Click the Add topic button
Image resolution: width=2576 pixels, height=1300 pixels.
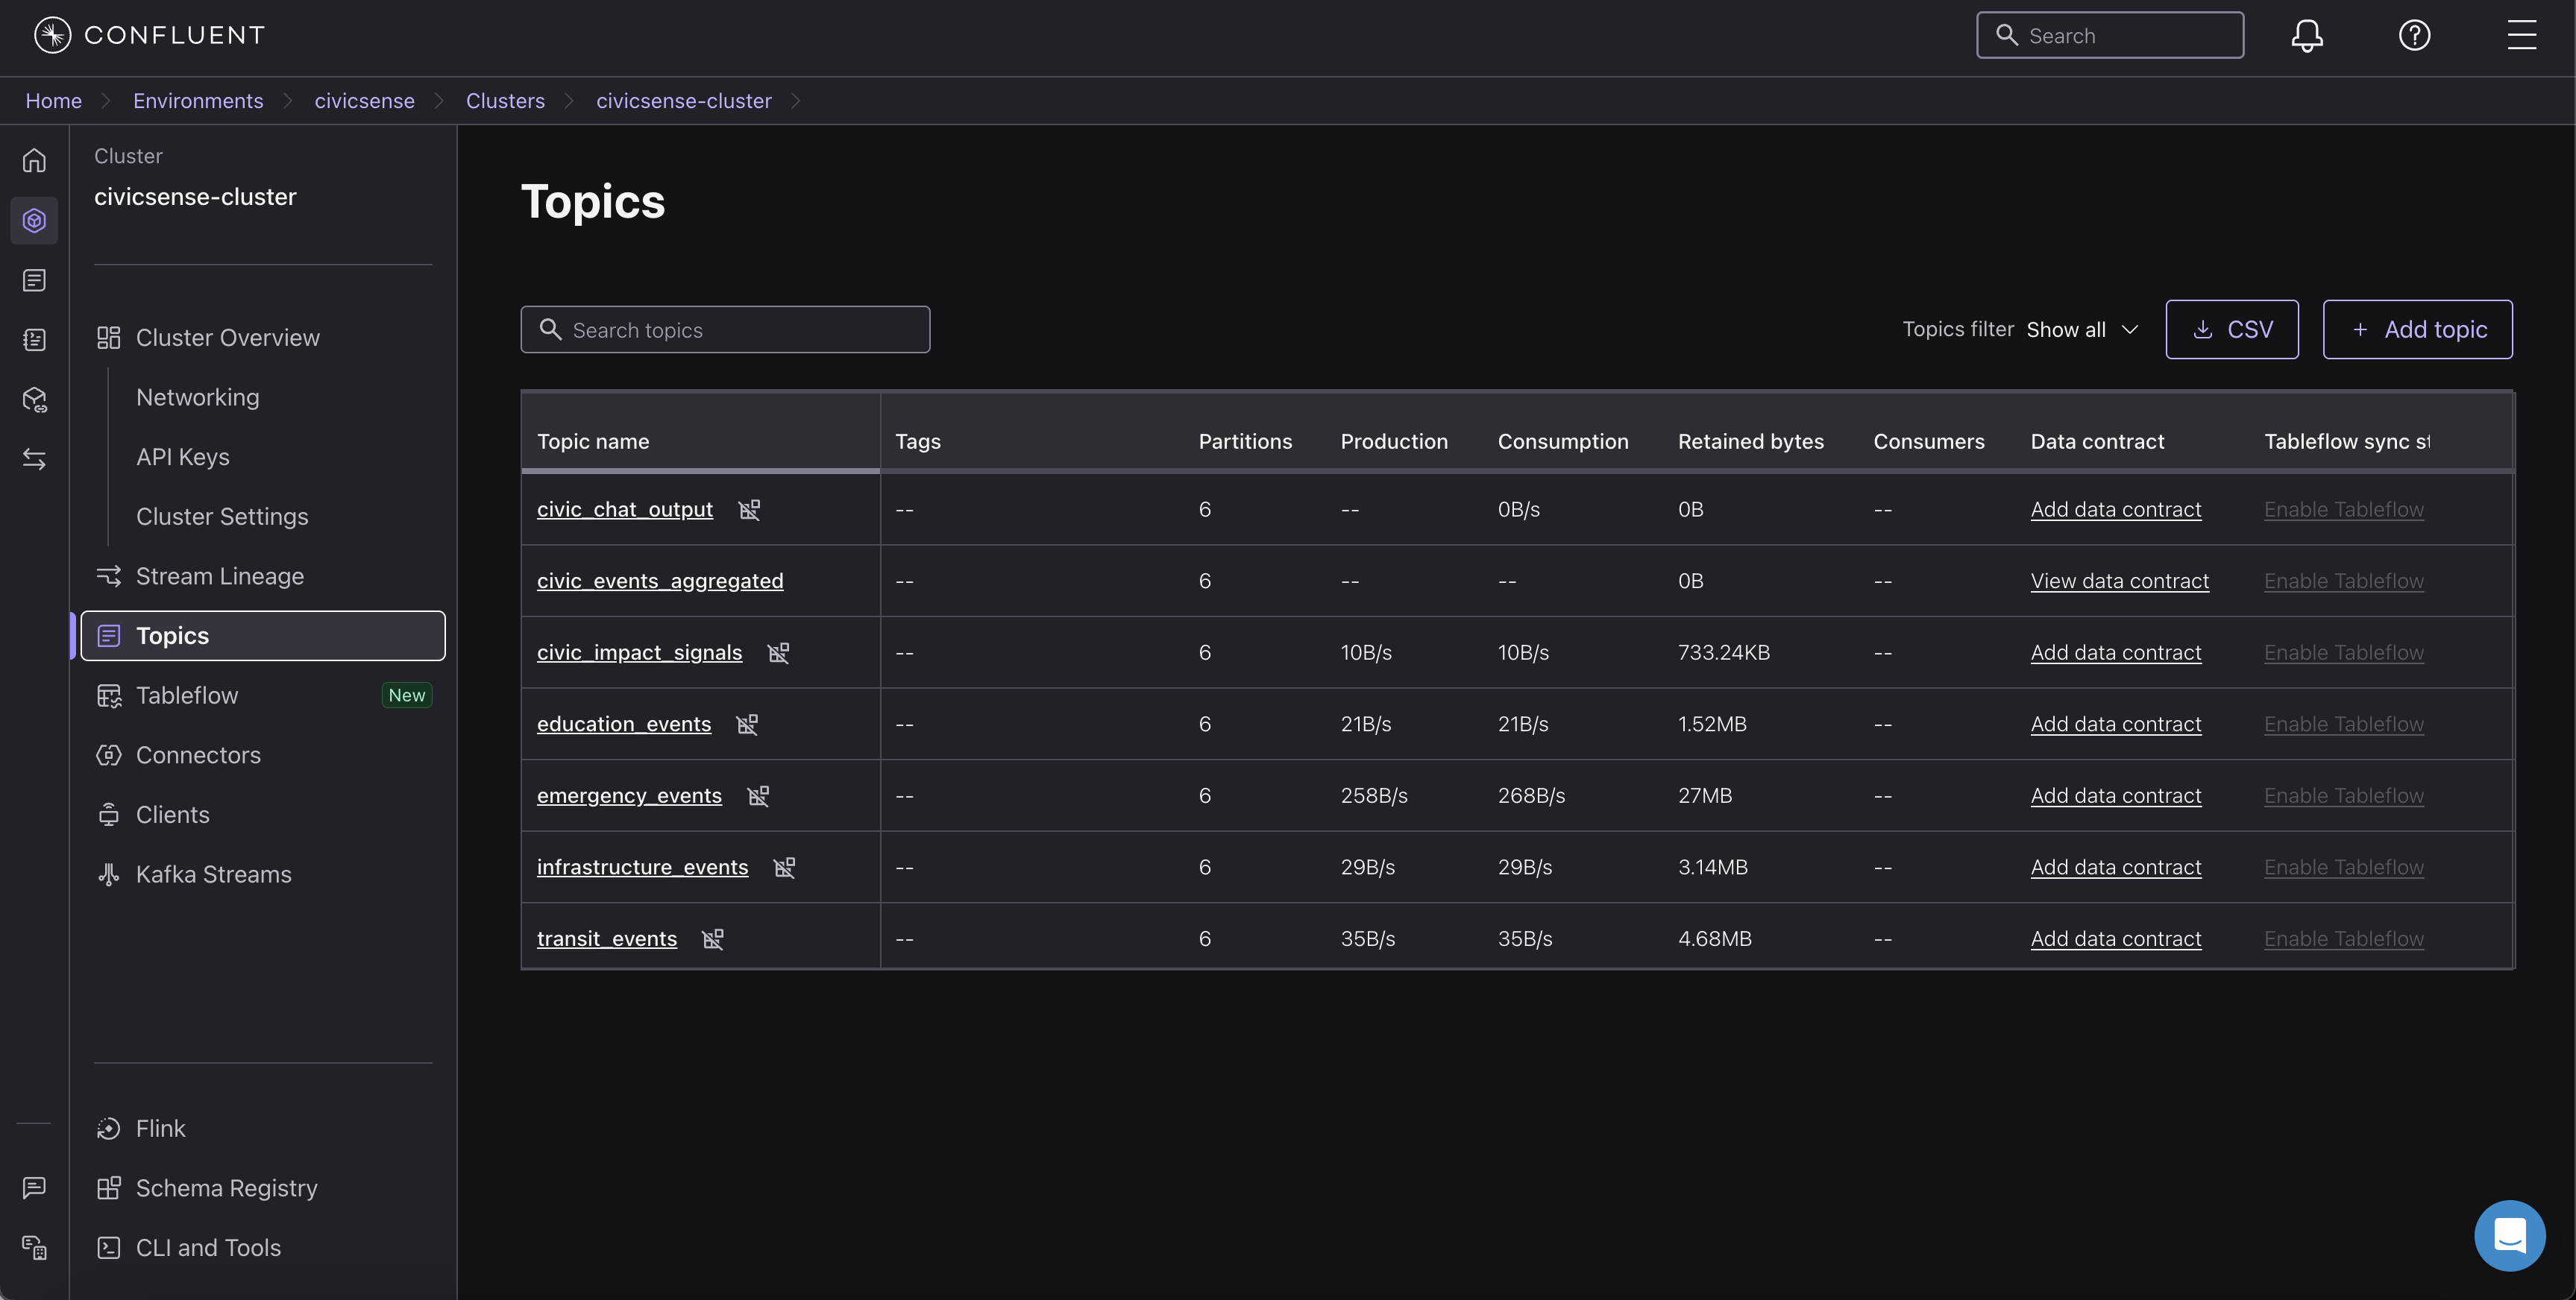pos(2417,329)
